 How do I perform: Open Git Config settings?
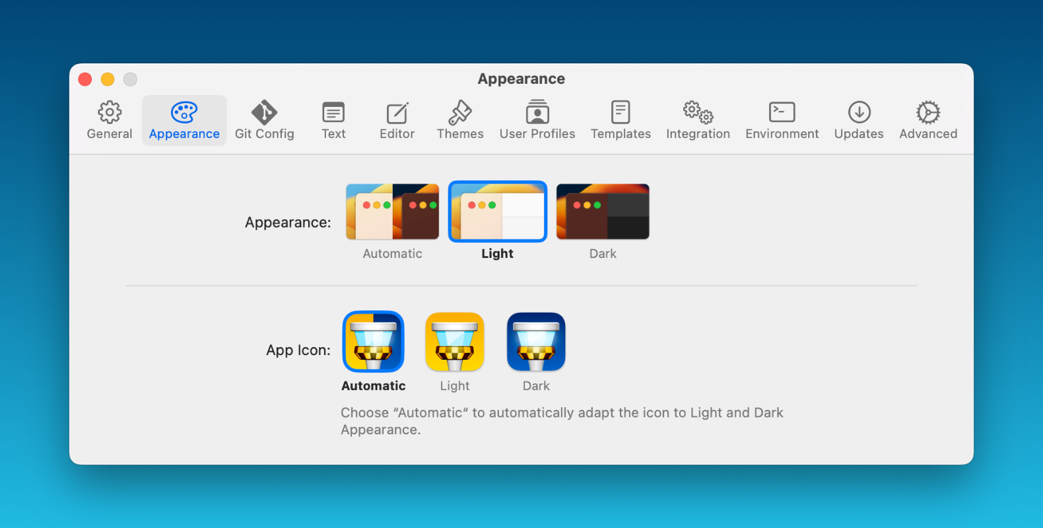pyautogui.click(x=264, y=120)
